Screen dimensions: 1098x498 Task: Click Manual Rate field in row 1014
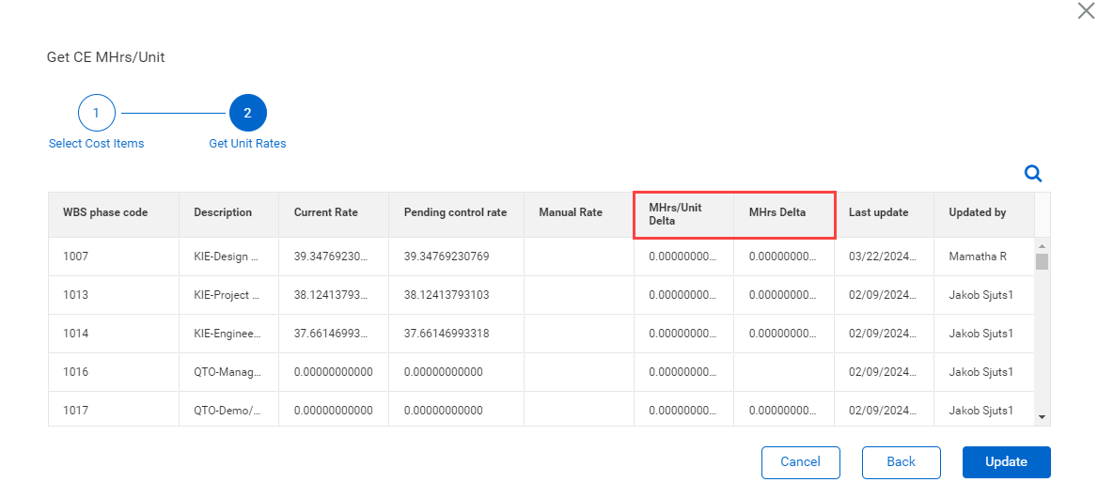point(579,334)
